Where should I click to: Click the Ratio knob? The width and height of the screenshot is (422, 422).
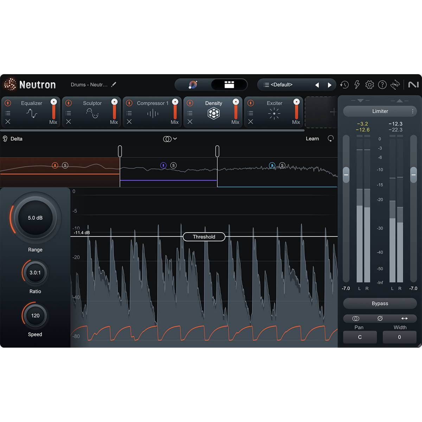(x=35, y=273)
